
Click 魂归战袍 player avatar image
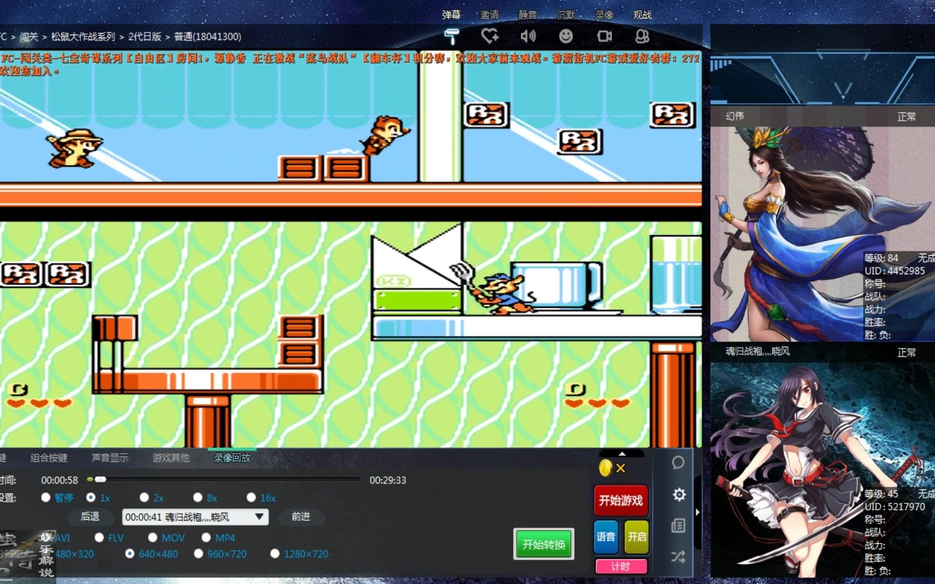pyautogui.click(x=822, y=469)
